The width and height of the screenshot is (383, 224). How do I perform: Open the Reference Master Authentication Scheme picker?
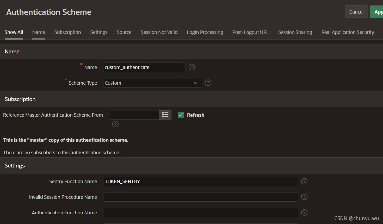click(x=165, y=115)
